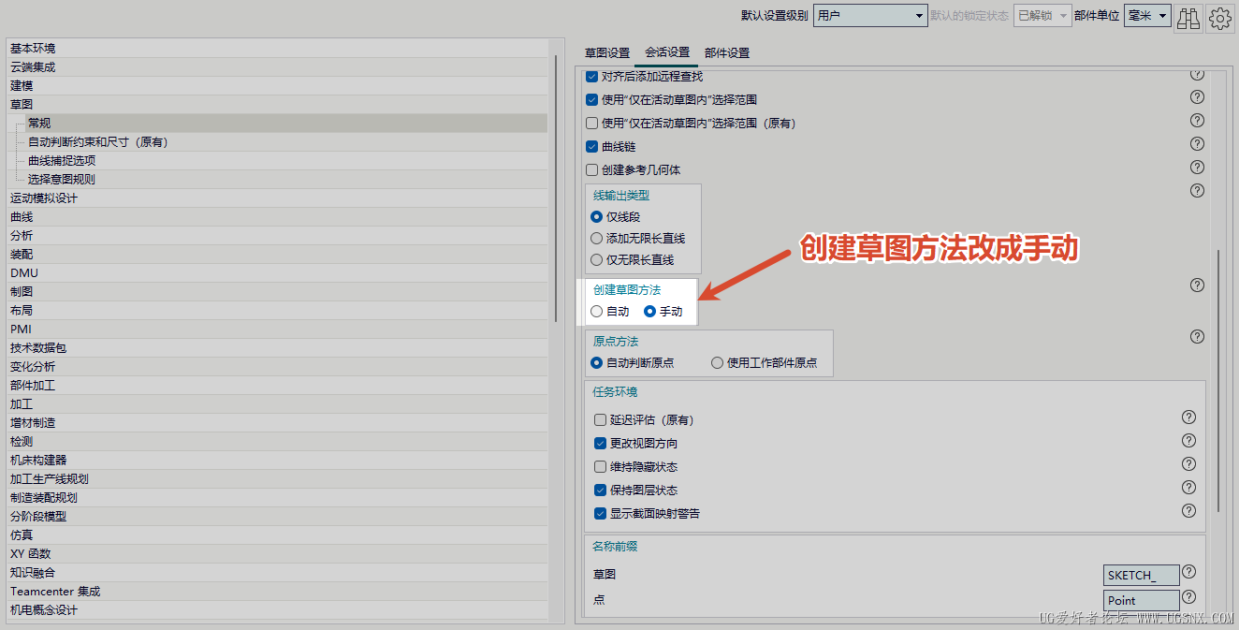
Task: Open the 已解锁 lock state dropdown
Action: pyautogui.click(x=1042, y=16)
